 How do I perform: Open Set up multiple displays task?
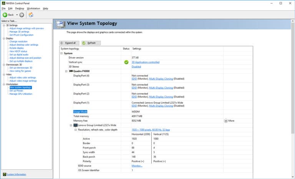click(21, 61)
